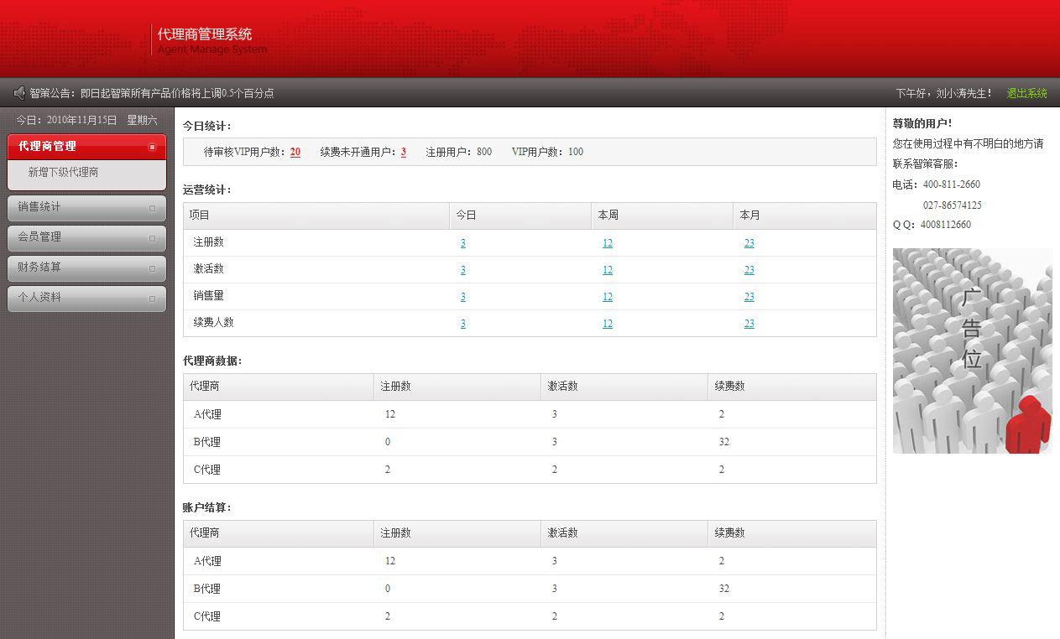Open the 续费人数 今日 value link
This screenshot has width=1060, height=639.
(x=463, y=324)
